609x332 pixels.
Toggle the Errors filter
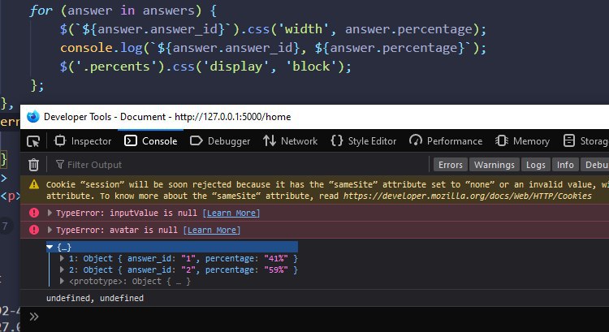451,165
